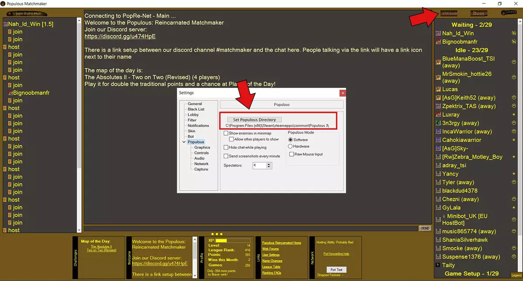This screenshot has width=523, height=281.
Task: Click MrSmokin_hottie26's avatar icon
Action: pos(438,77)
